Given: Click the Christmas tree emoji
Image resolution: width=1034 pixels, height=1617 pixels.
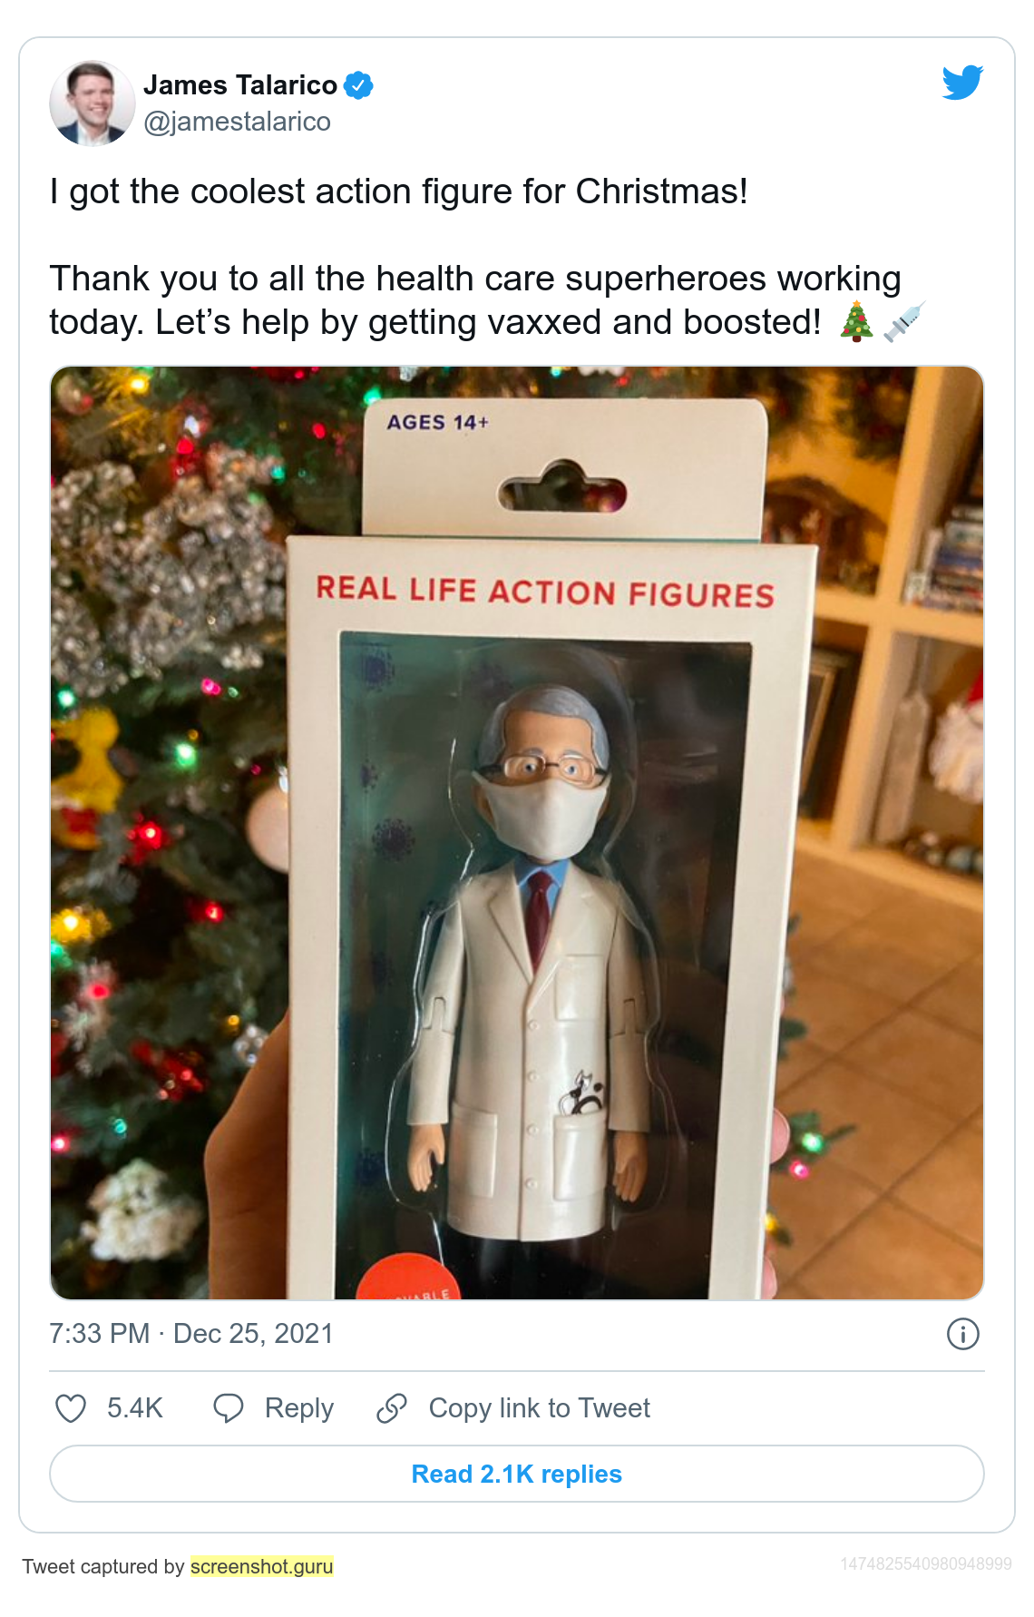Looking at the screenshot, I should [856, 322].
